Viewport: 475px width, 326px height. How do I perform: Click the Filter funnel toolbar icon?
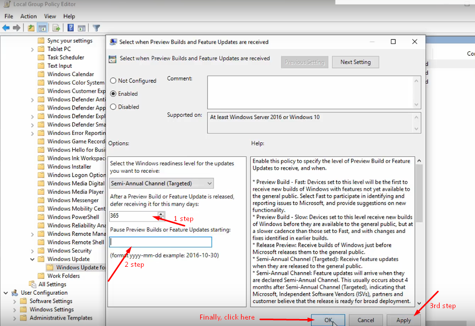(96, 28)
